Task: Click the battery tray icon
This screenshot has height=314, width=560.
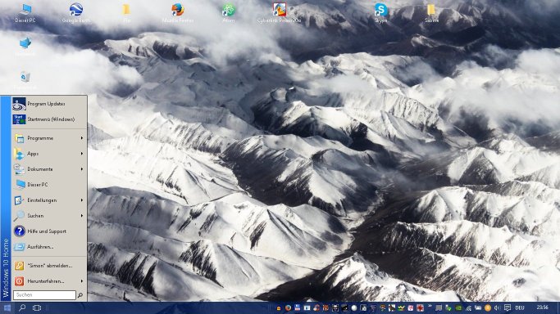Action: pyautogui.click(x=478, y=308)
